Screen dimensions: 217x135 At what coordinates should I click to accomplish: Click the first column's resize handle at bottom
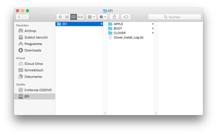tap(105, 113)
